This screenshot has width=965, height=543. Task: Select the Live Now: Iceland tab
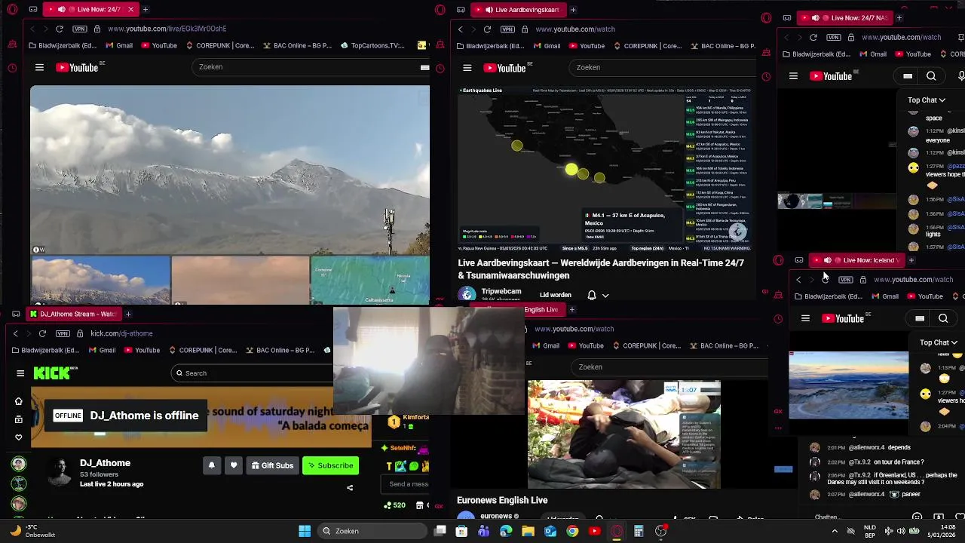coord(858,260)
